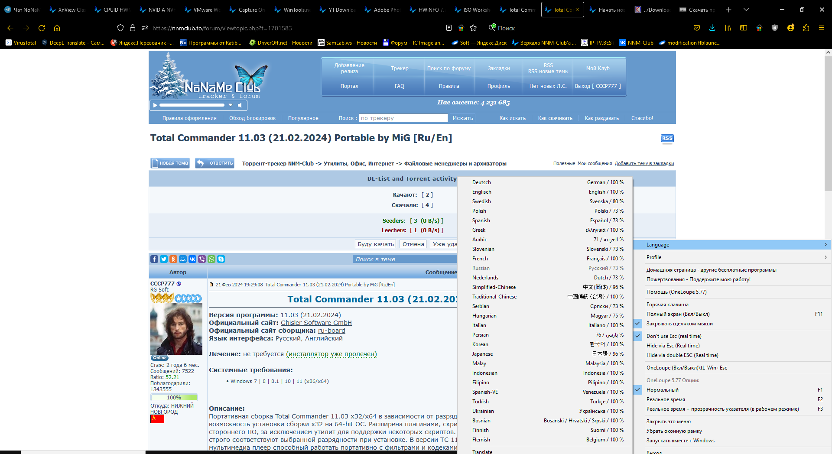This screenshot has width=832, height=454.
Task: Share the topic via Viber
Action: 202,259
